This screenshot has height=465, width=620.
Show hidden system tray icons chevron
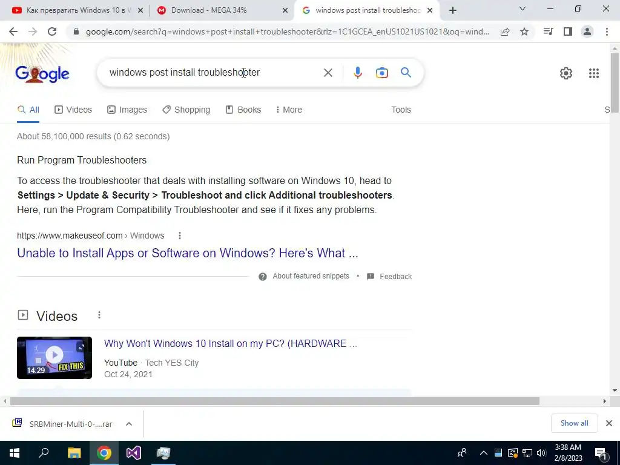pyautogui.click(x=483, y=453)
